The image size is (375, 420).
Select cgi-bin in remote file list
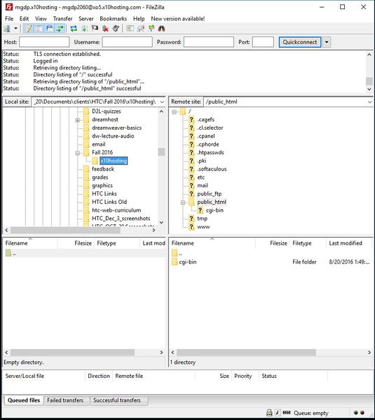click(x=188, y=262)
